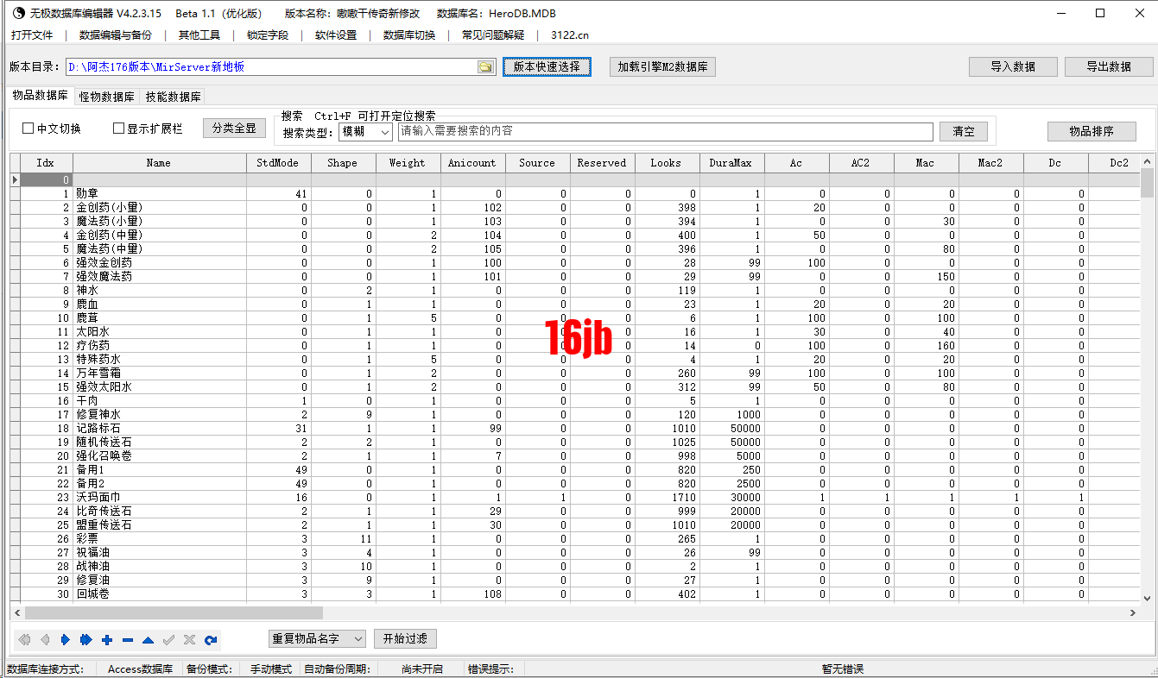
Task: Open the folder browser beside the path field
Action: click(485, 66)
